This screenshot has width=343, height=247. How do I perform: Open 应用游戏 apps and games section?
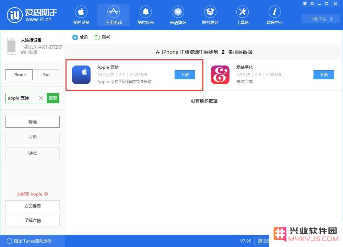[113, 15]
